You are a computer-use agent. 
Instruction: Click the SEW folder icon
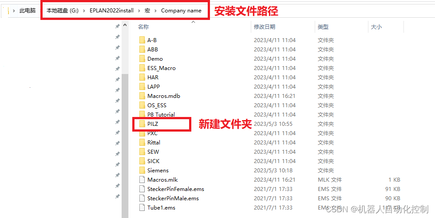tap(142, 152)
